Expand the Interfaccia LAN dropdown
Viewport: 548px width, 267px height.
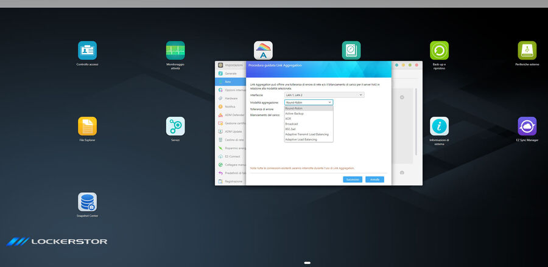tap(325, 95)
